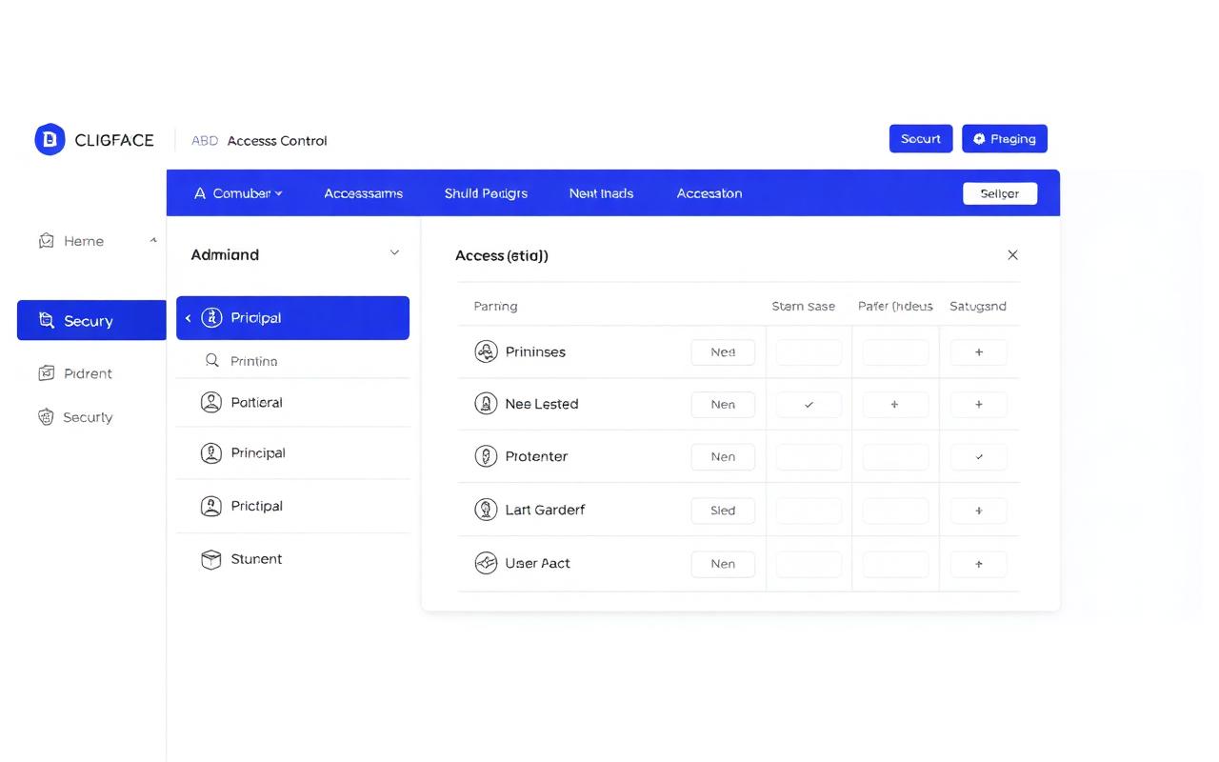
Task: Click the Prininses row icon
Action: tap(486, 351)
